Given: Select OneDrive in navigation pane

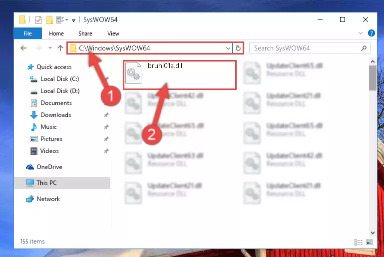Looking at the screenshot, I should [x=49, y=167].
